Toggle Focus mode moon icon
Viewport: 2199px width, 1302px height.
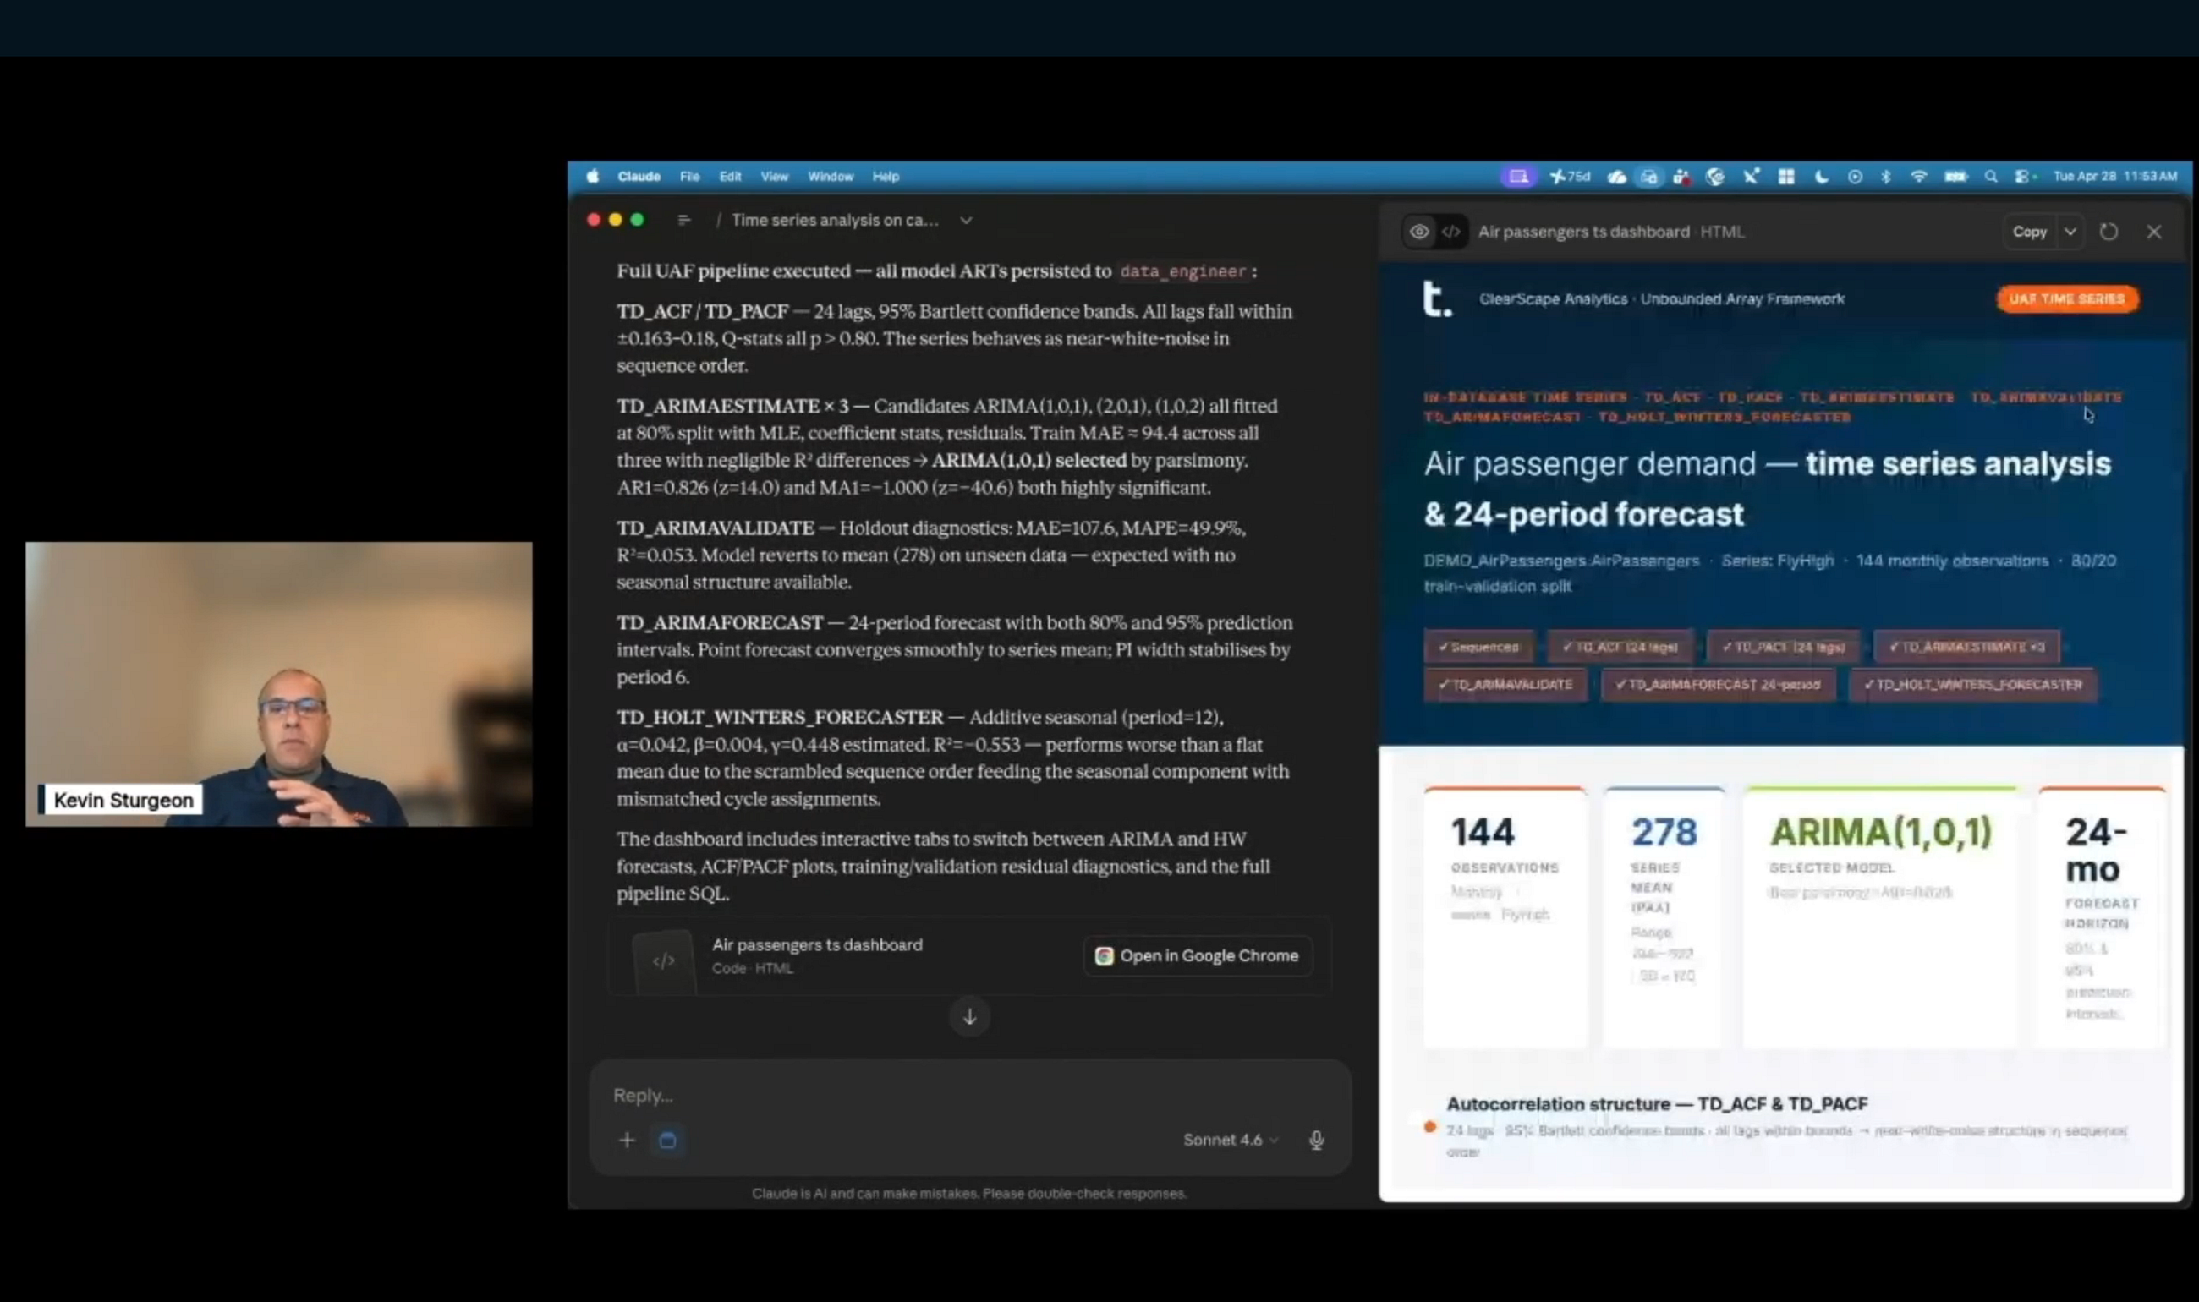(x=1821, y=178)
